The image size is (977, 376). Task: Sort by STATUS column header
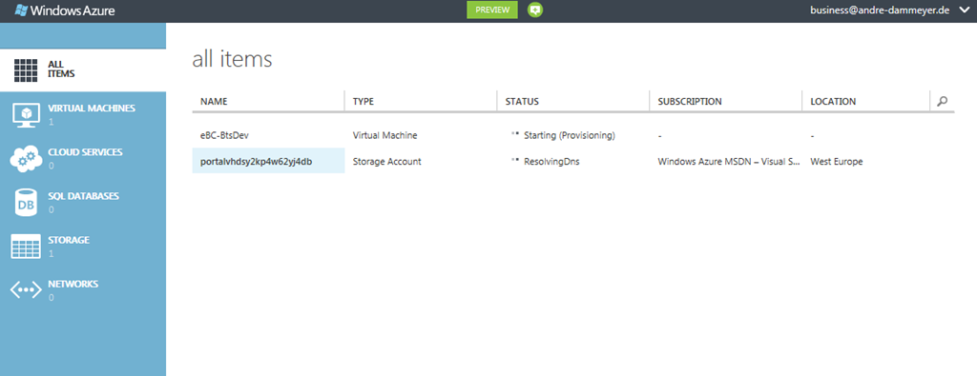click(x=522, y=101)
